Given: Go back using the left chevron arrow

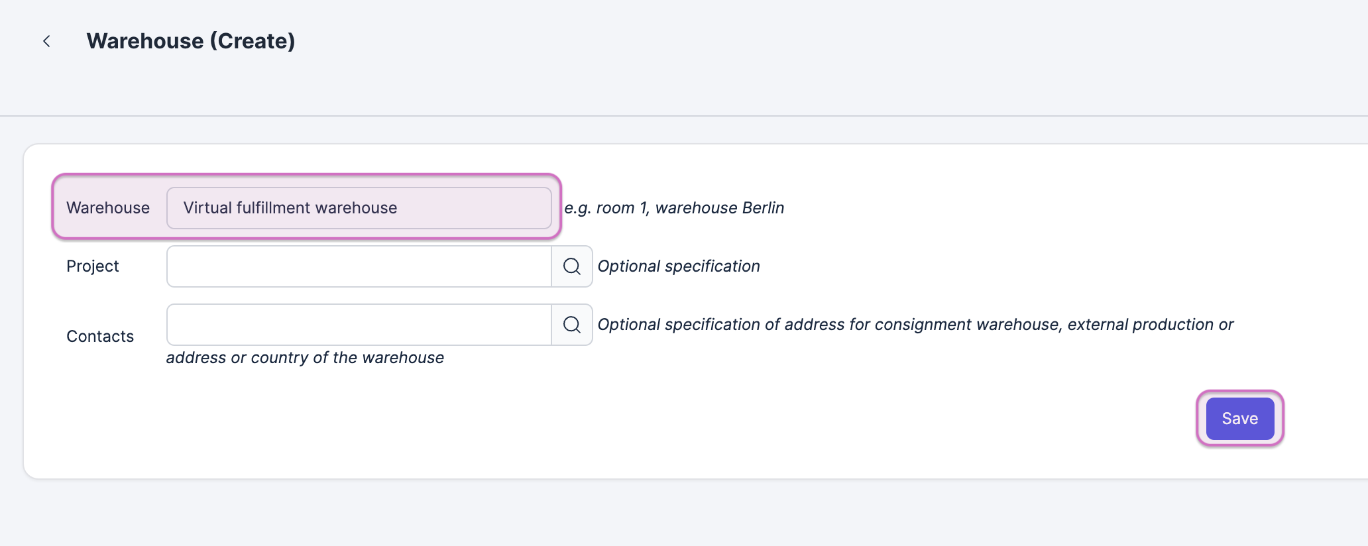Looking at the screenshot, I should coord(46,41).
